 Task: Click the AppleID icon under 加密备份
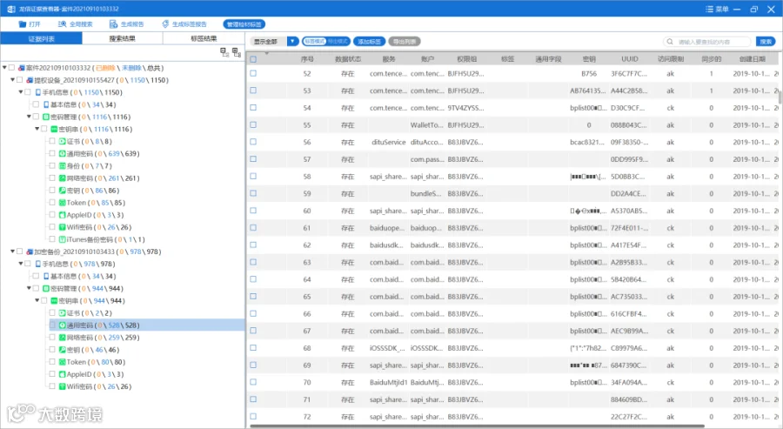63,374
